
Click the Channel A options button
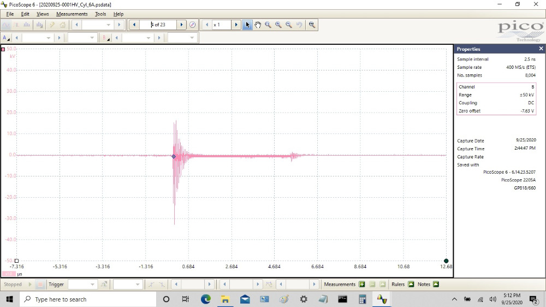7,38
